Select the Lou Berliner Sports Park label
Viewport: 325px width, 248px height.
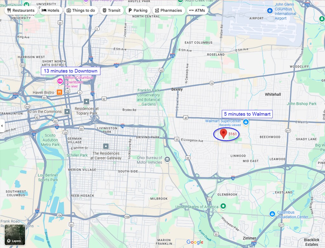pos(48,177)
